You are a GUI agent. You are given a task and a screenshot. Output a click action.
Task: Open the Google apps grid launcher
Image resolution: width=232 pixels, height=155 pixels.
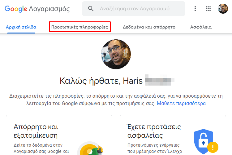(x=208, y=9)
